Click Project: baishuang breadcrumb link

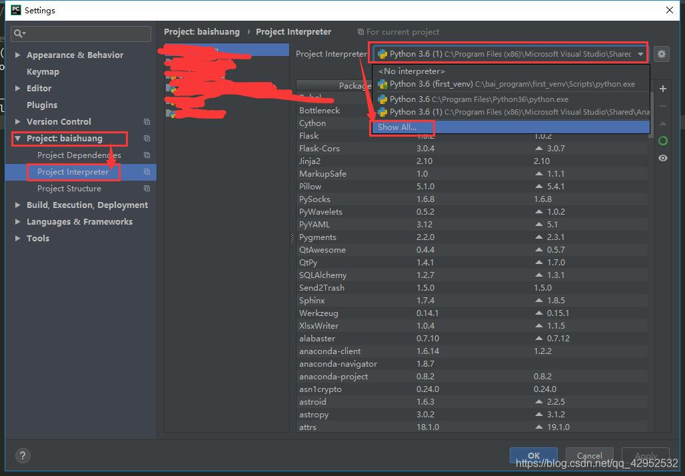(202, 32)
